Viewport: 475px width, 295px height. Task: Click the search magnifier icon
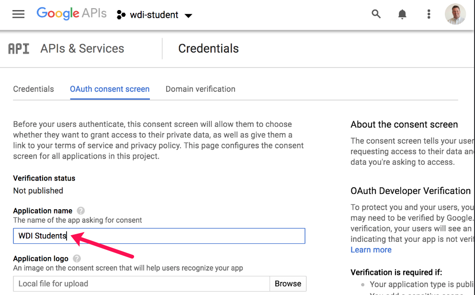(x=376, y=14)
